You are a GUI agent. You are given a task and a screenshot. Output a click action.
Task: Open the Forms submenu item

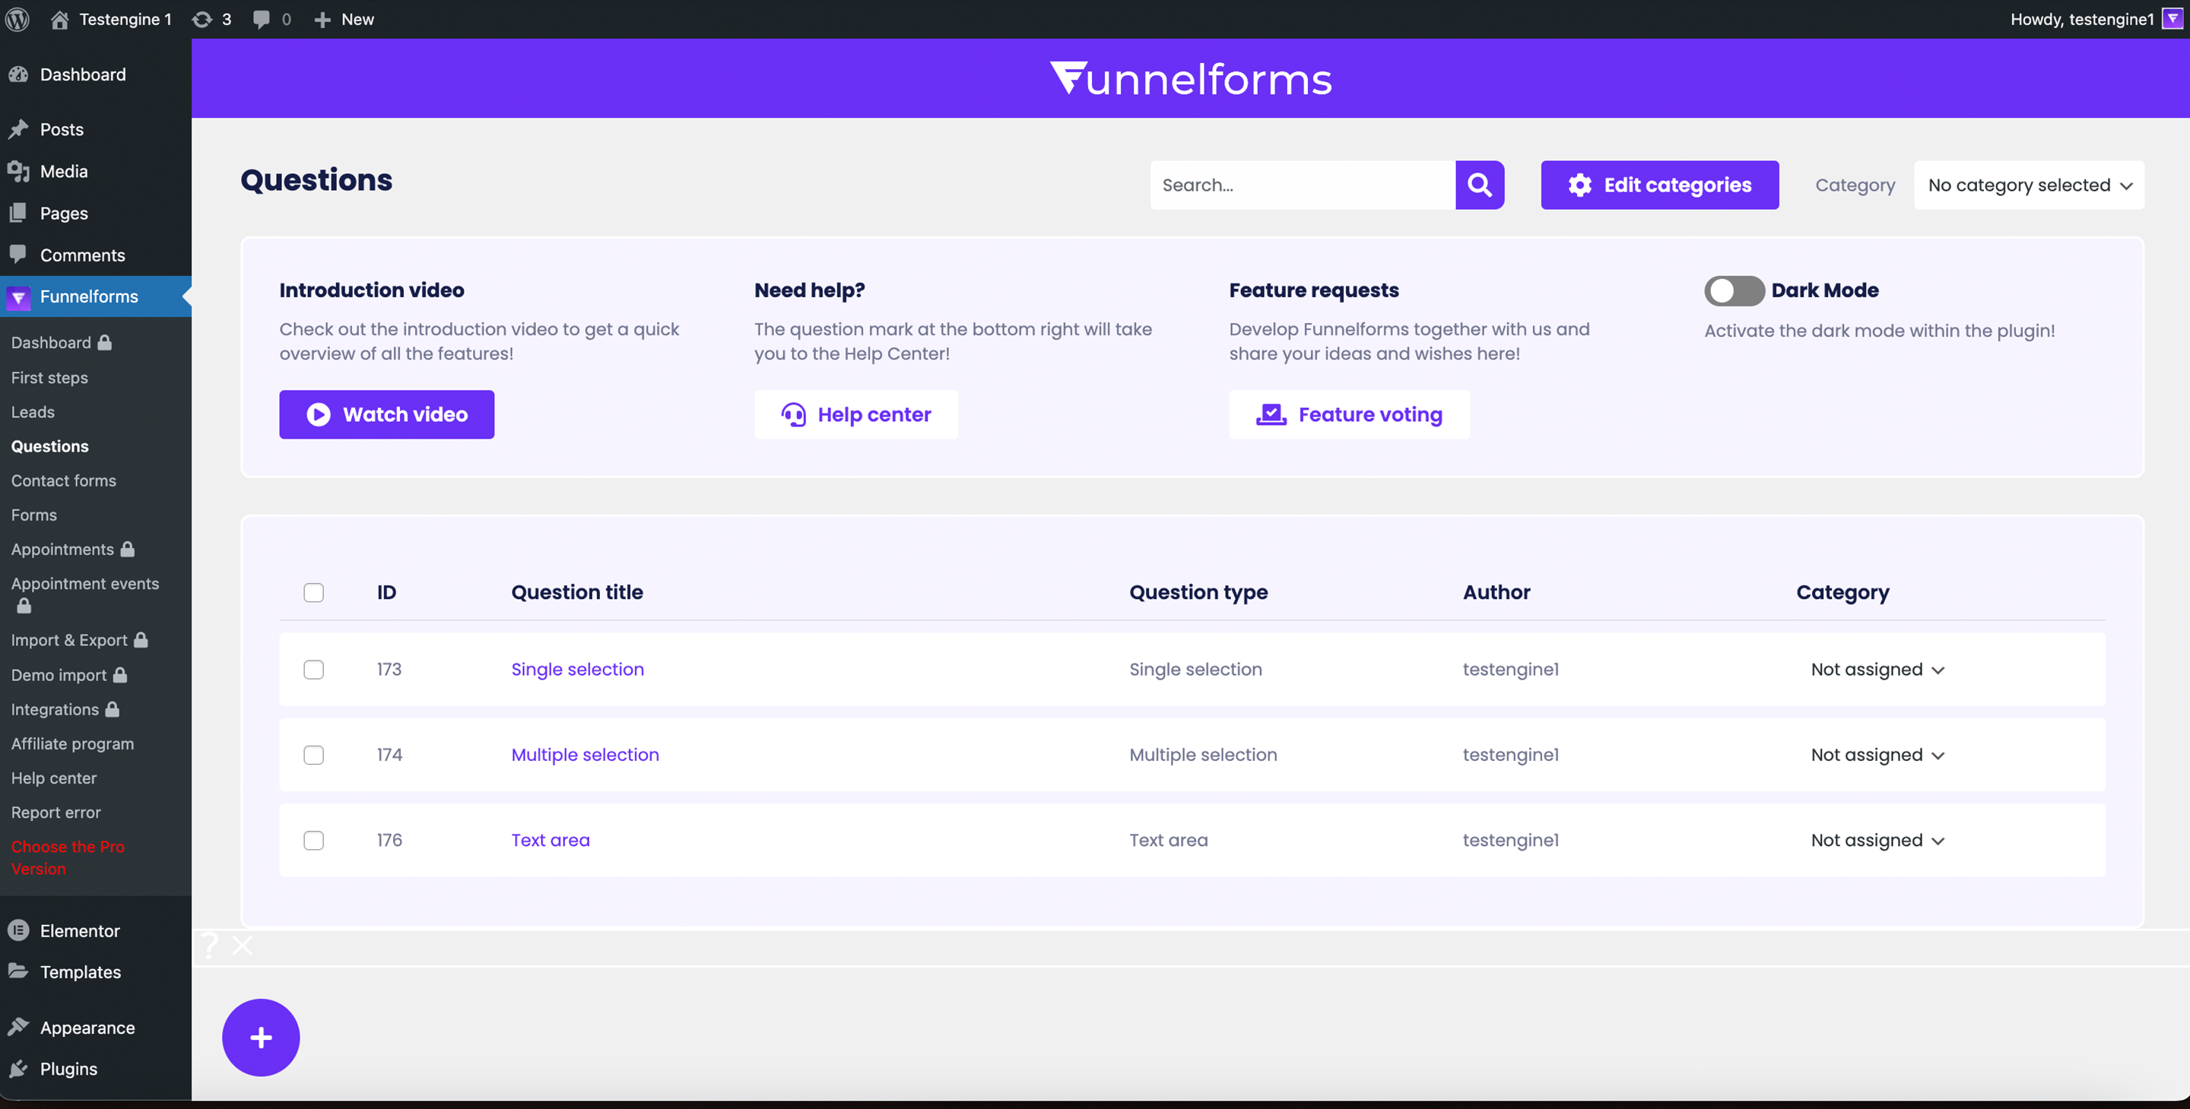coord(34,515)
